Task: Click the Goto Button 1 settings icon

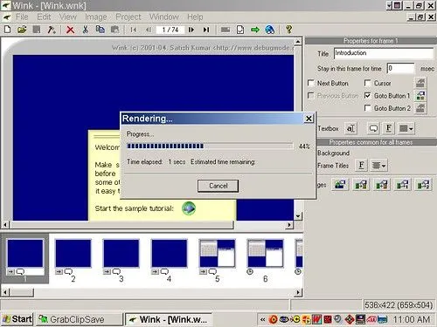Action: [420, 95]
